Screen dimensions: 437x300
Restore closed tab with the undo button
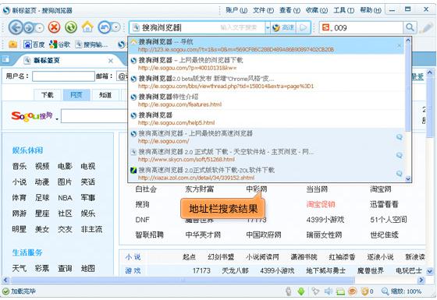tap(105, 27)
